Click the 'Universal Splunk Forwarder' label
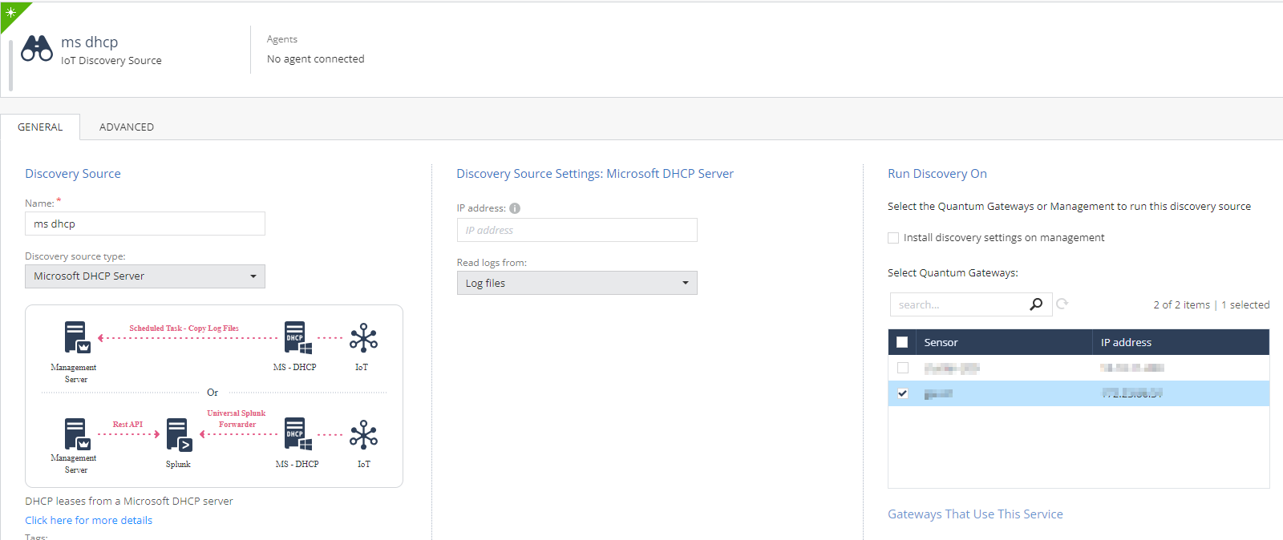The width and height of the screenshot is (1283, 540). [x=237, y=419]
